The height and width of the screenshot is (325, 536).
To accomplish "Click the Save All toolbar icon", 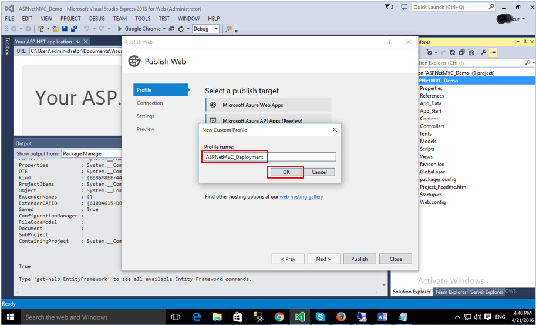I will tap(73, 29).
